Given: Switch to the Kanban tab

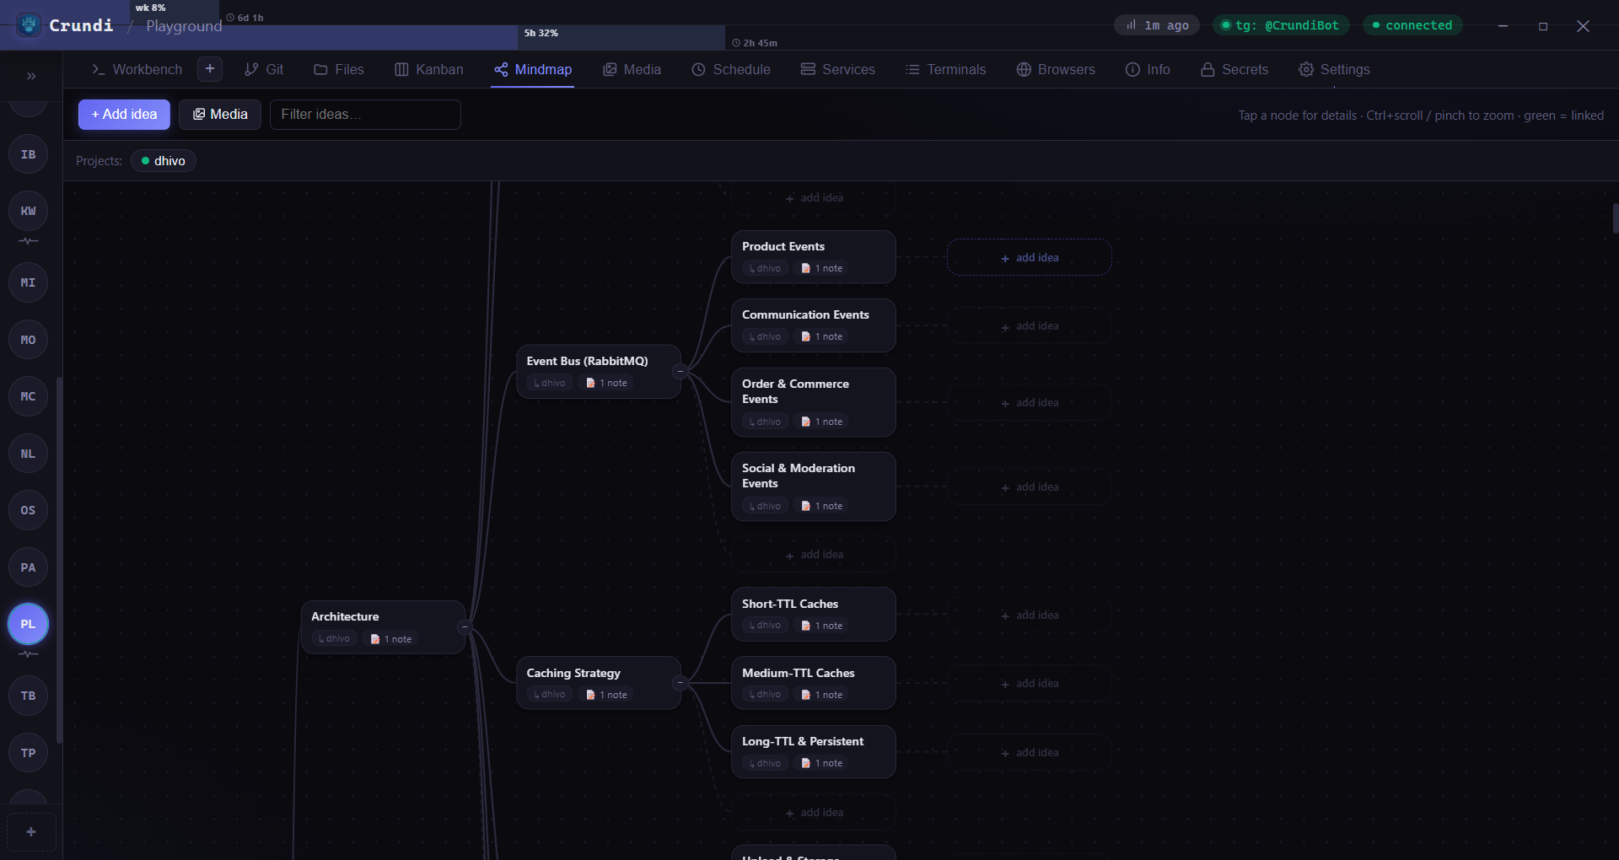Looking at the screenshot, I should [x=429, y=69].
